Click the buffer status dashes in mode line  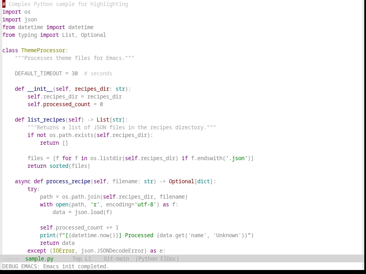coord(11,259)
